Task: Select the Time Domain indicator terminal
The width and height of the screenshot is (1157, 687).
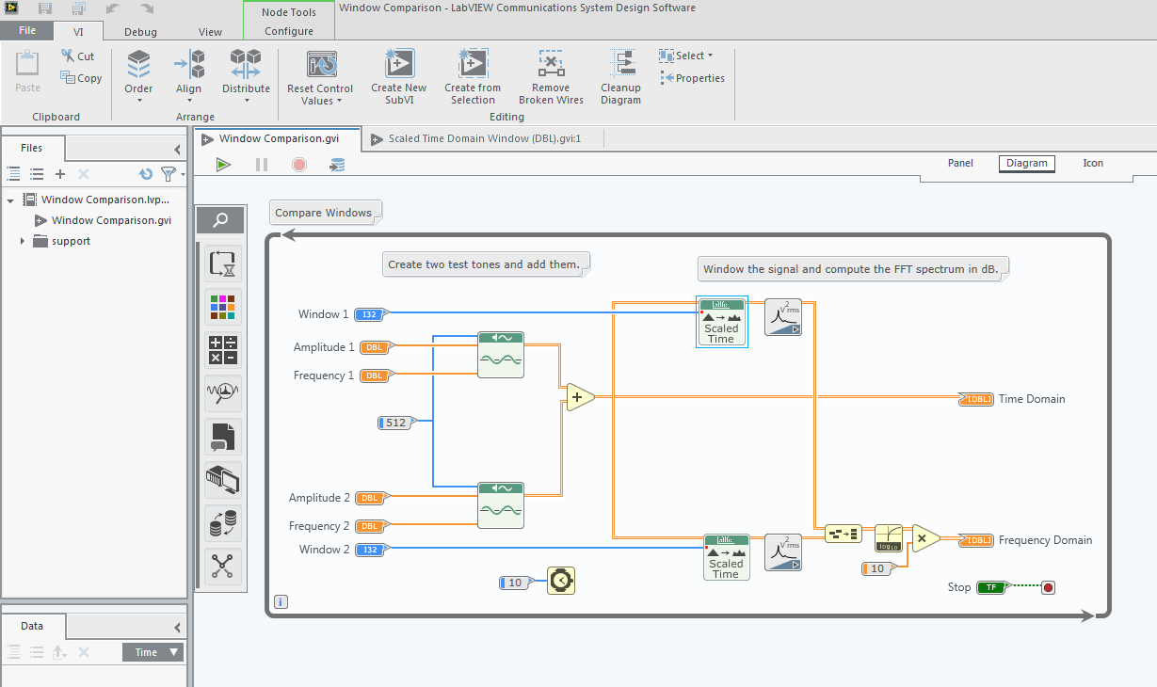Action: [976, 399]
